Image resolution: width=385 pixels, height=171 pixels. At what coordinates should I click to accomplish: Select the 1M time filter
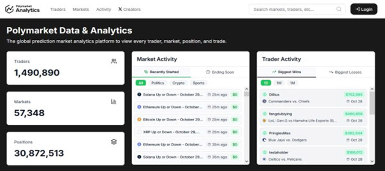tap(293, 83)
